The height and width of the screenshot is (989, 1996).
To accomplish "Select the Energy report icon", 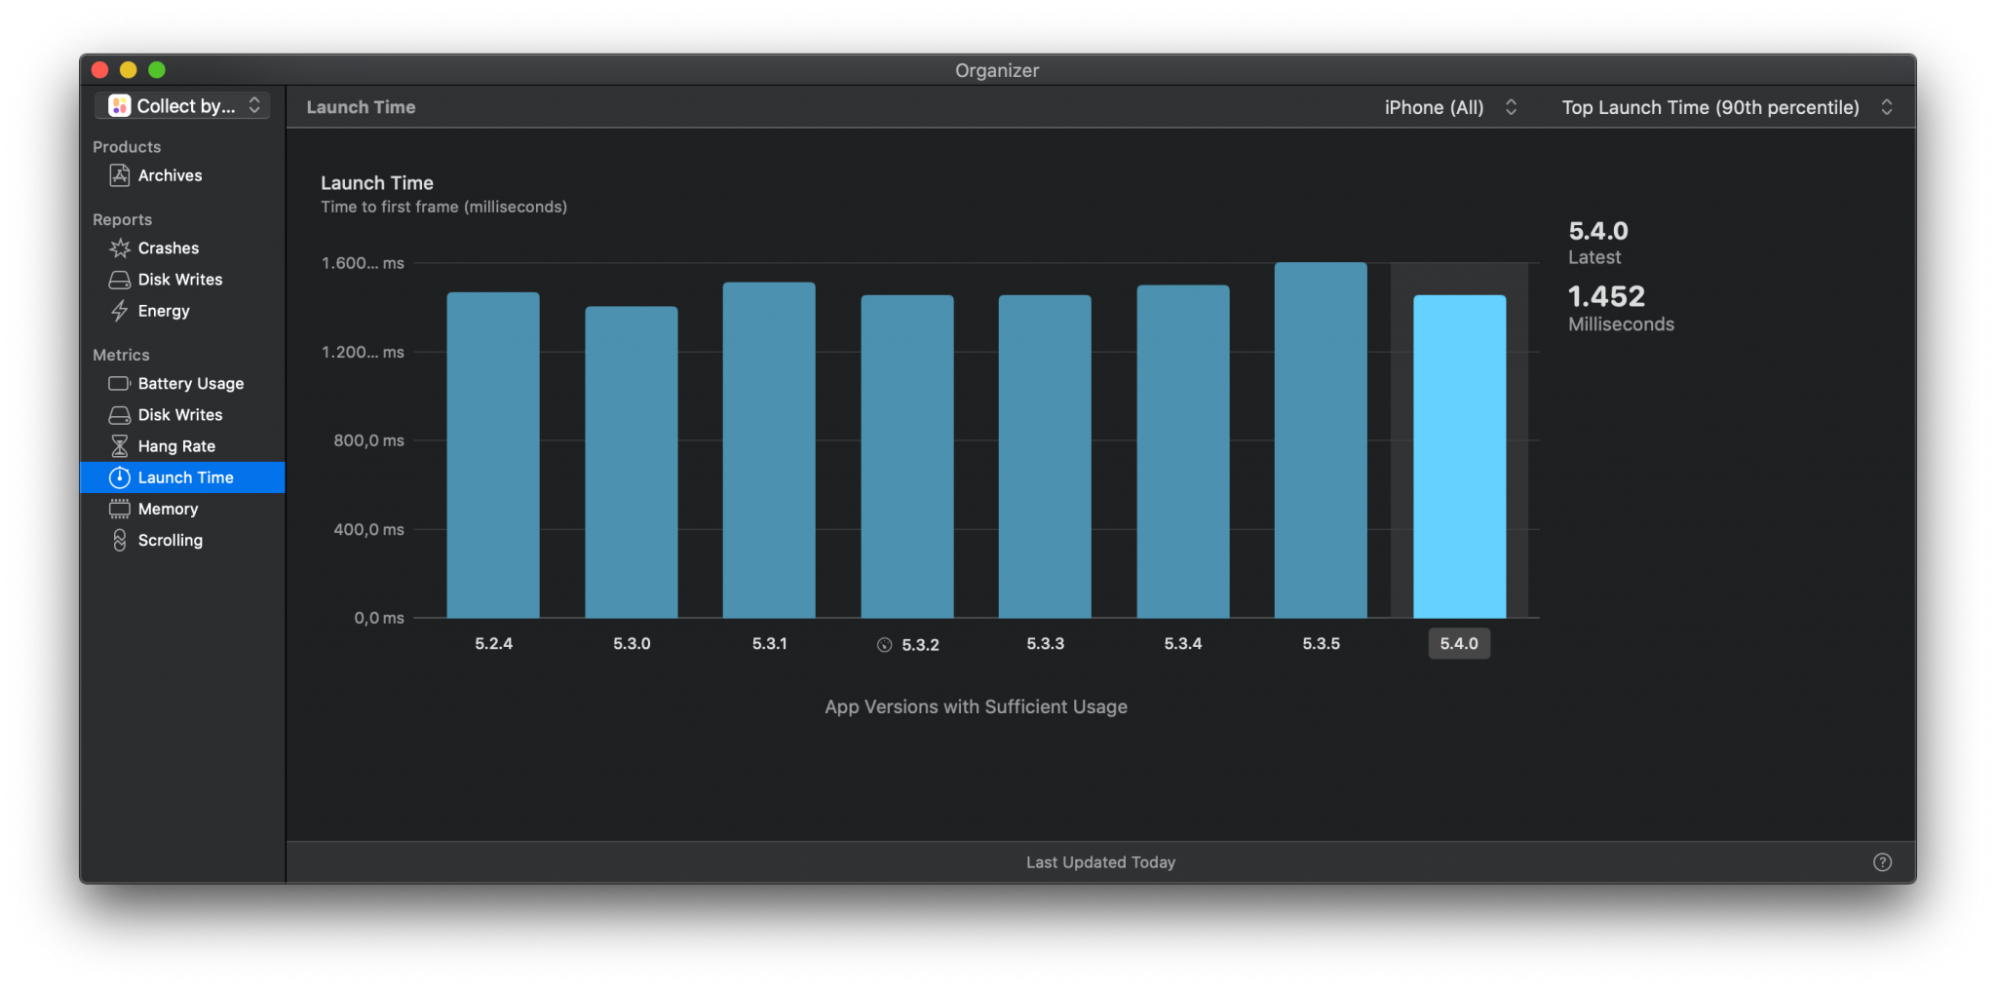I will [x=119, y=311].
